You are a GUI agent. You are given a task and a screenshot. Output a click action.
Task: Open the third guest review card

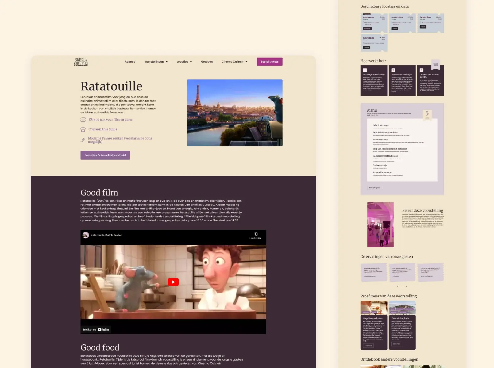pyautogui.click(x=430, y=272)
